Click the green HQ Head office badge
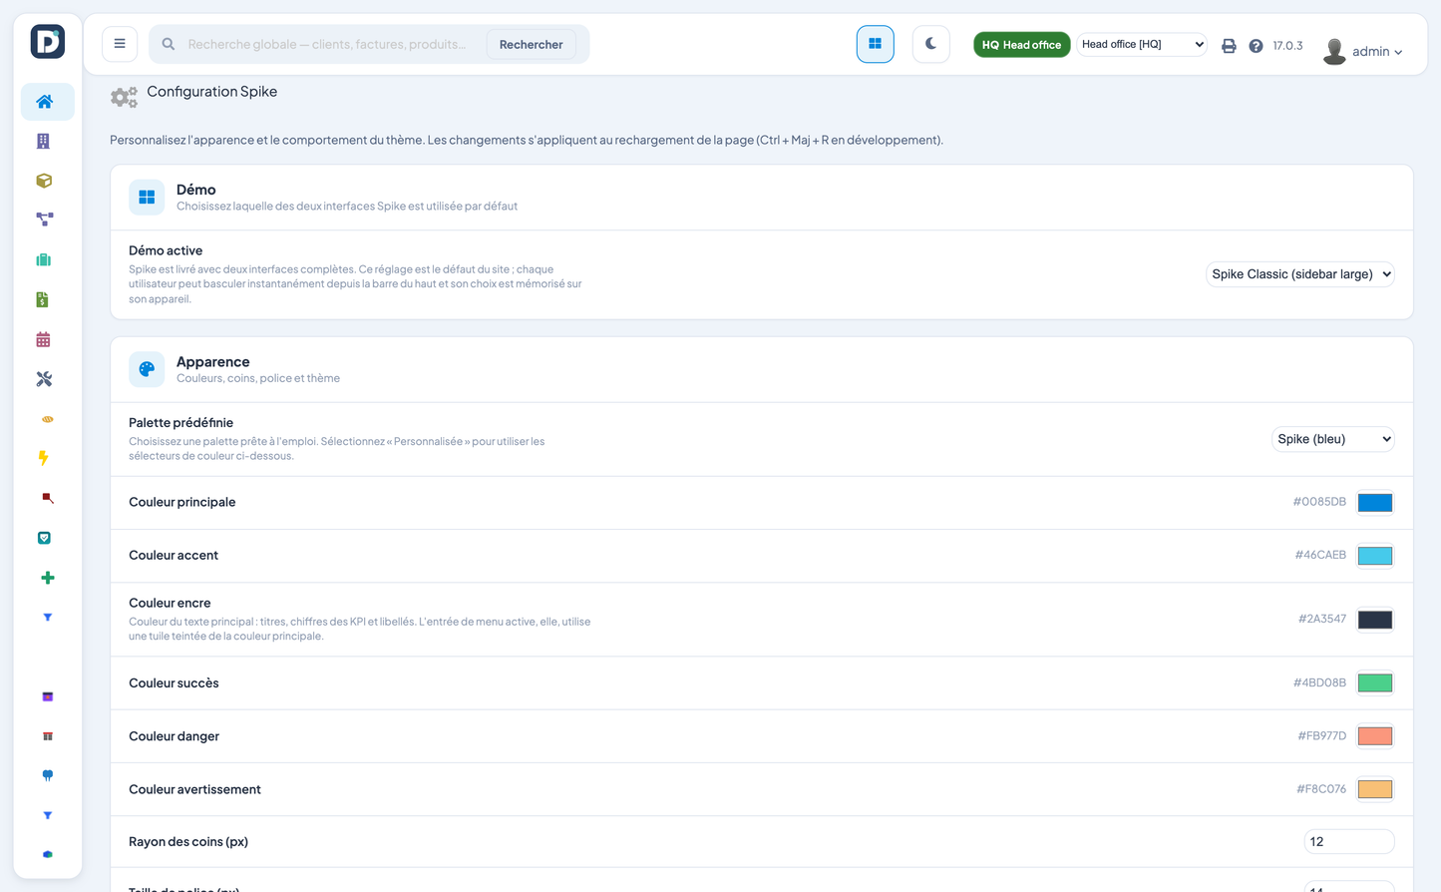This screenshot has width=1441, height=892. click(1021, 45)
